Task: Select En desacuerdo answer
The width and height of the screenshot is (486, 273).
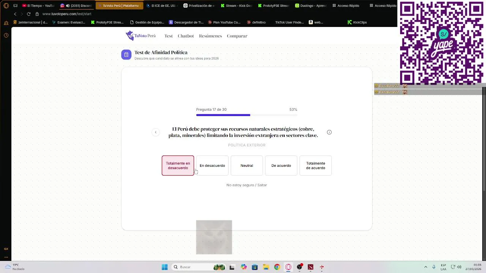Action: (x=212, y=166)
